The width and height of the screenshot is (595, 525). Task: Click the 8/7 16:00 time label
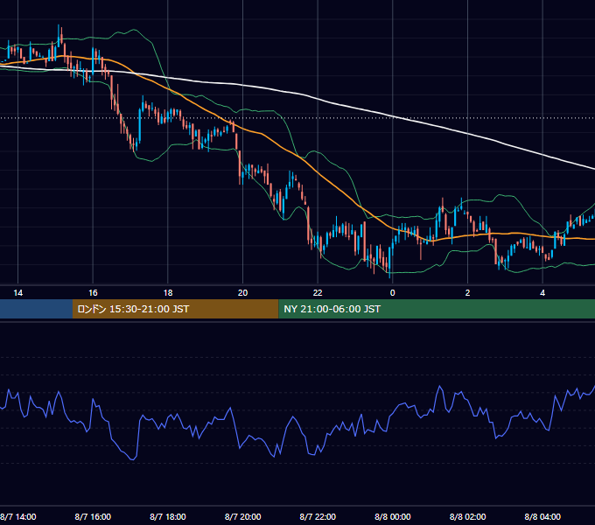93,516
